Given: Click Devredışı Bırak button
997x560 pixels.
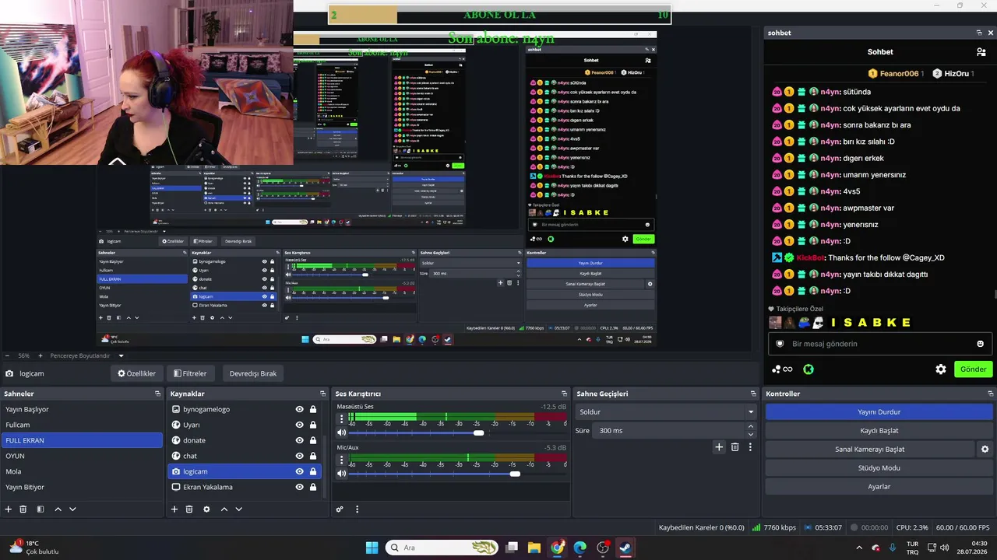Looking at the screenshot, I should (253, 373).
